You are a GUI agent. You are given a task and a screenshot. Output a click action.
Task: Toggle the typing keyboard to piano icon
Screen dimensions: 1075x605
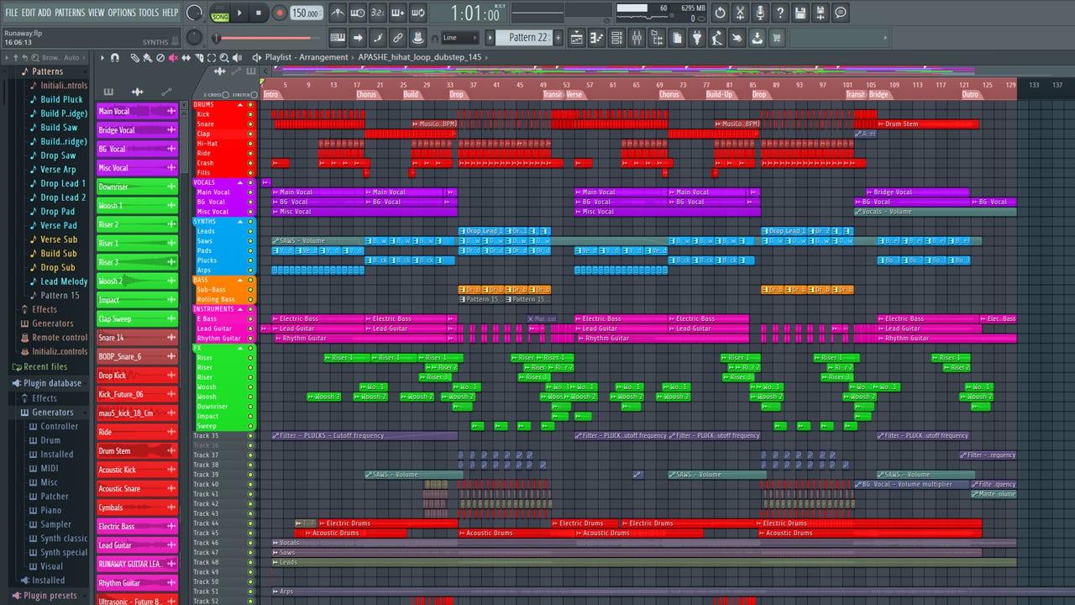tap(337, 38)
